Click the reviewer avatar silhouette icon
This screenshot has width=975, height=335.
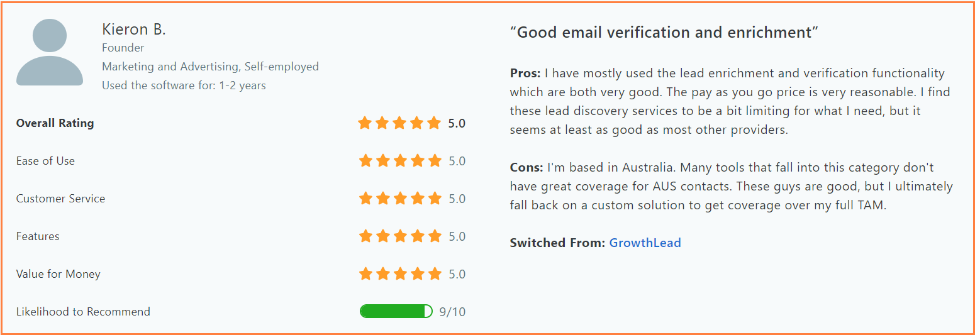(50, 52)
